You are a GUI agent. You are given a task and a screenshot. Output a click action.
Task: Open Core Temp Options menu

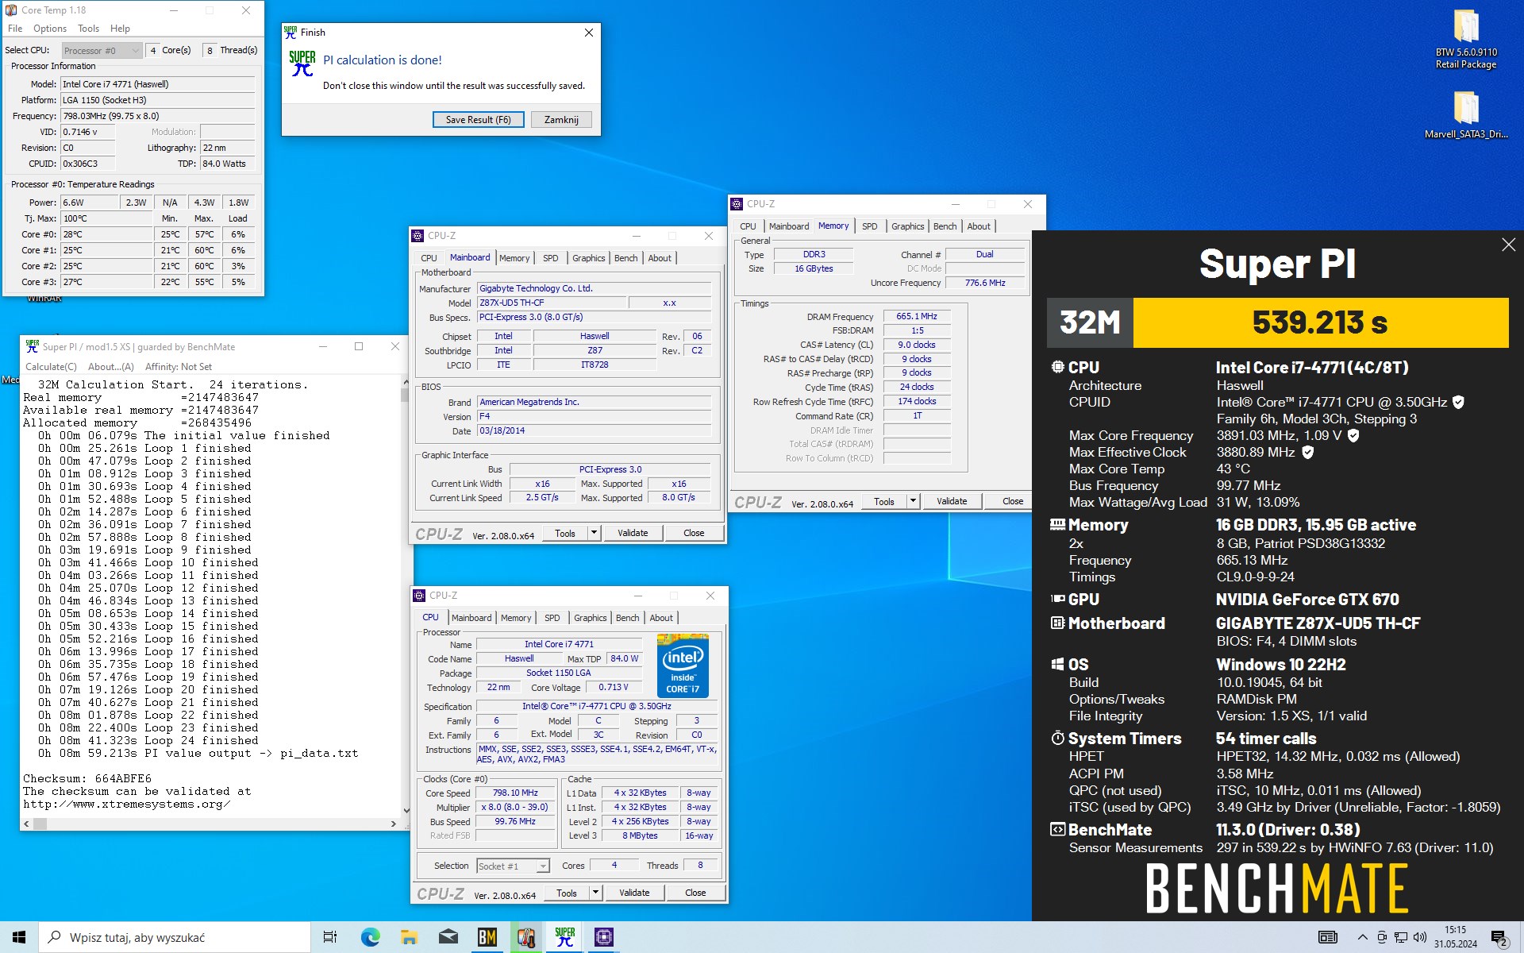50,29
